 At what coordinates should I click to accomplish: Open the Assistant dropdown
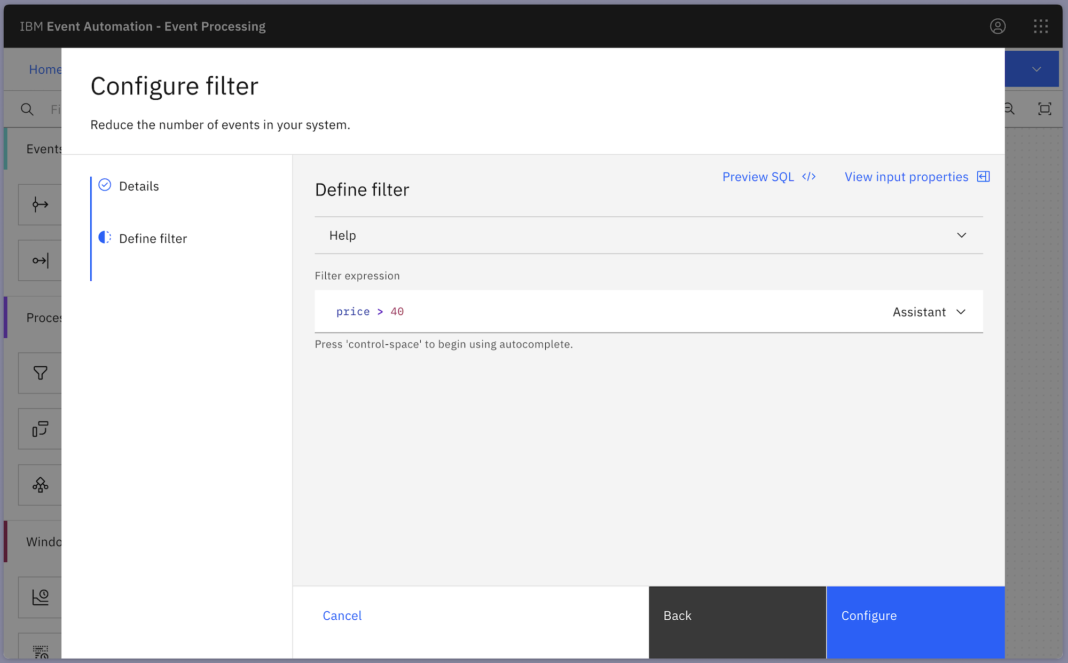(929, 312)
